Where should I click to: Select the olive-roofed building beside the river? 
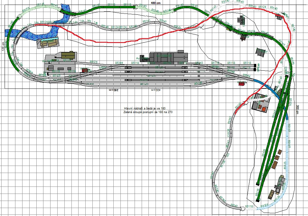48,43
